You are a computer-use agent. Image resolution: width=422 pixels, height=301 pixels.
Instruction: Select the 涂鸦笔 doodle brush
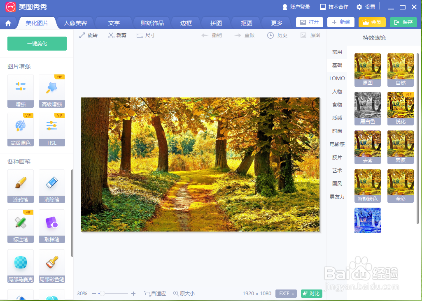21,186
